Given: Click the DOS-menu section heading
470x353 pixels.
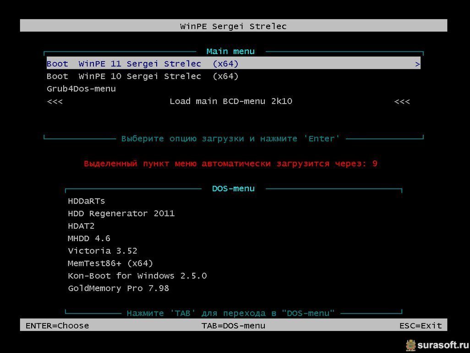Looking at the screenshot, I should [233, 188].
